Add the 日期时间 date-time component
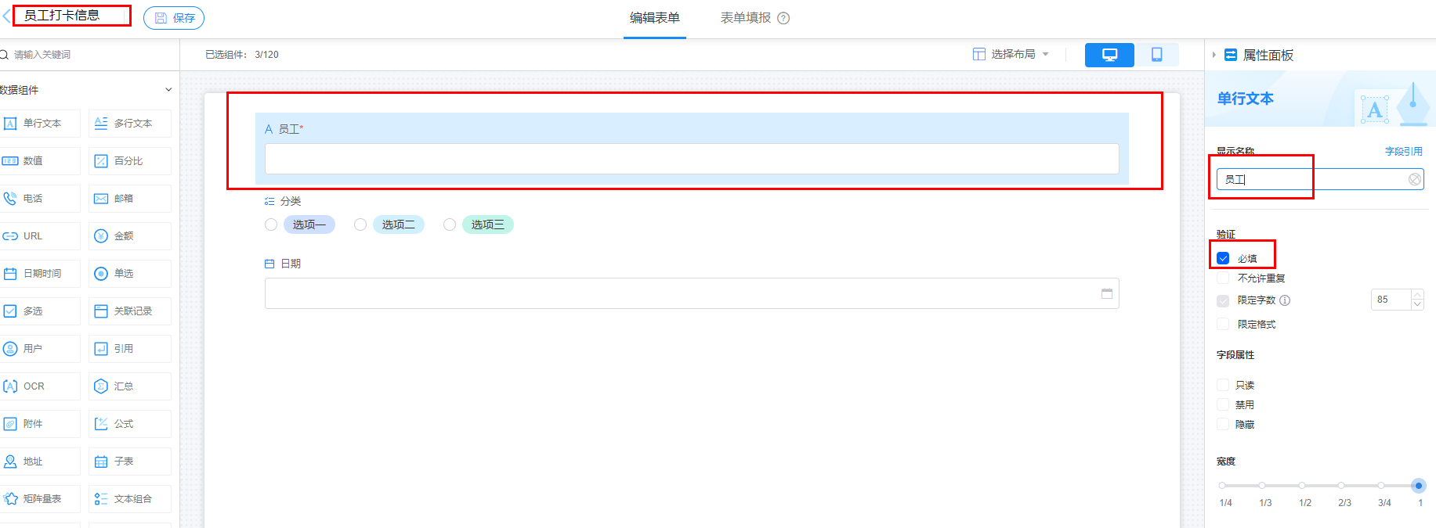 (x=39, y=274)
